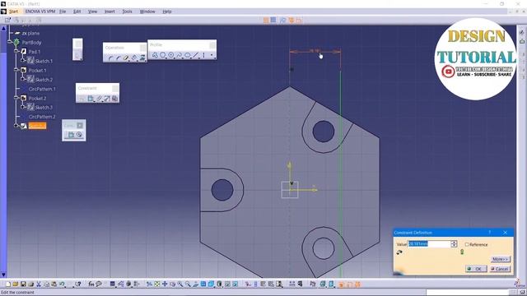Image resolution: width=527 pixels, height=296 pixels.
Task: Open the Start menu
Action: point(13,12)
